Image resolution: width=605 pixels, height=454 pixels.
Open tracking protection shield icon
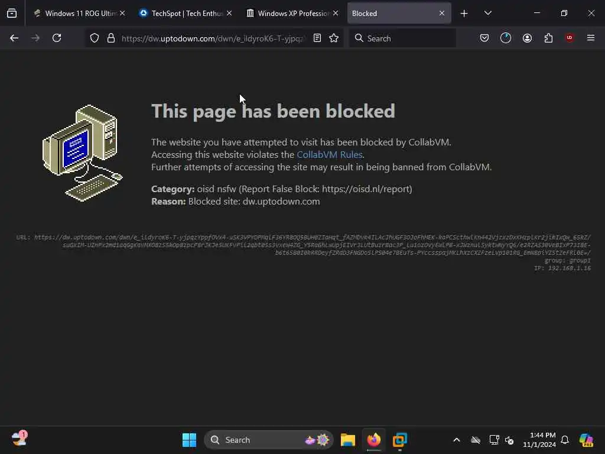click(x=95, y=38)
